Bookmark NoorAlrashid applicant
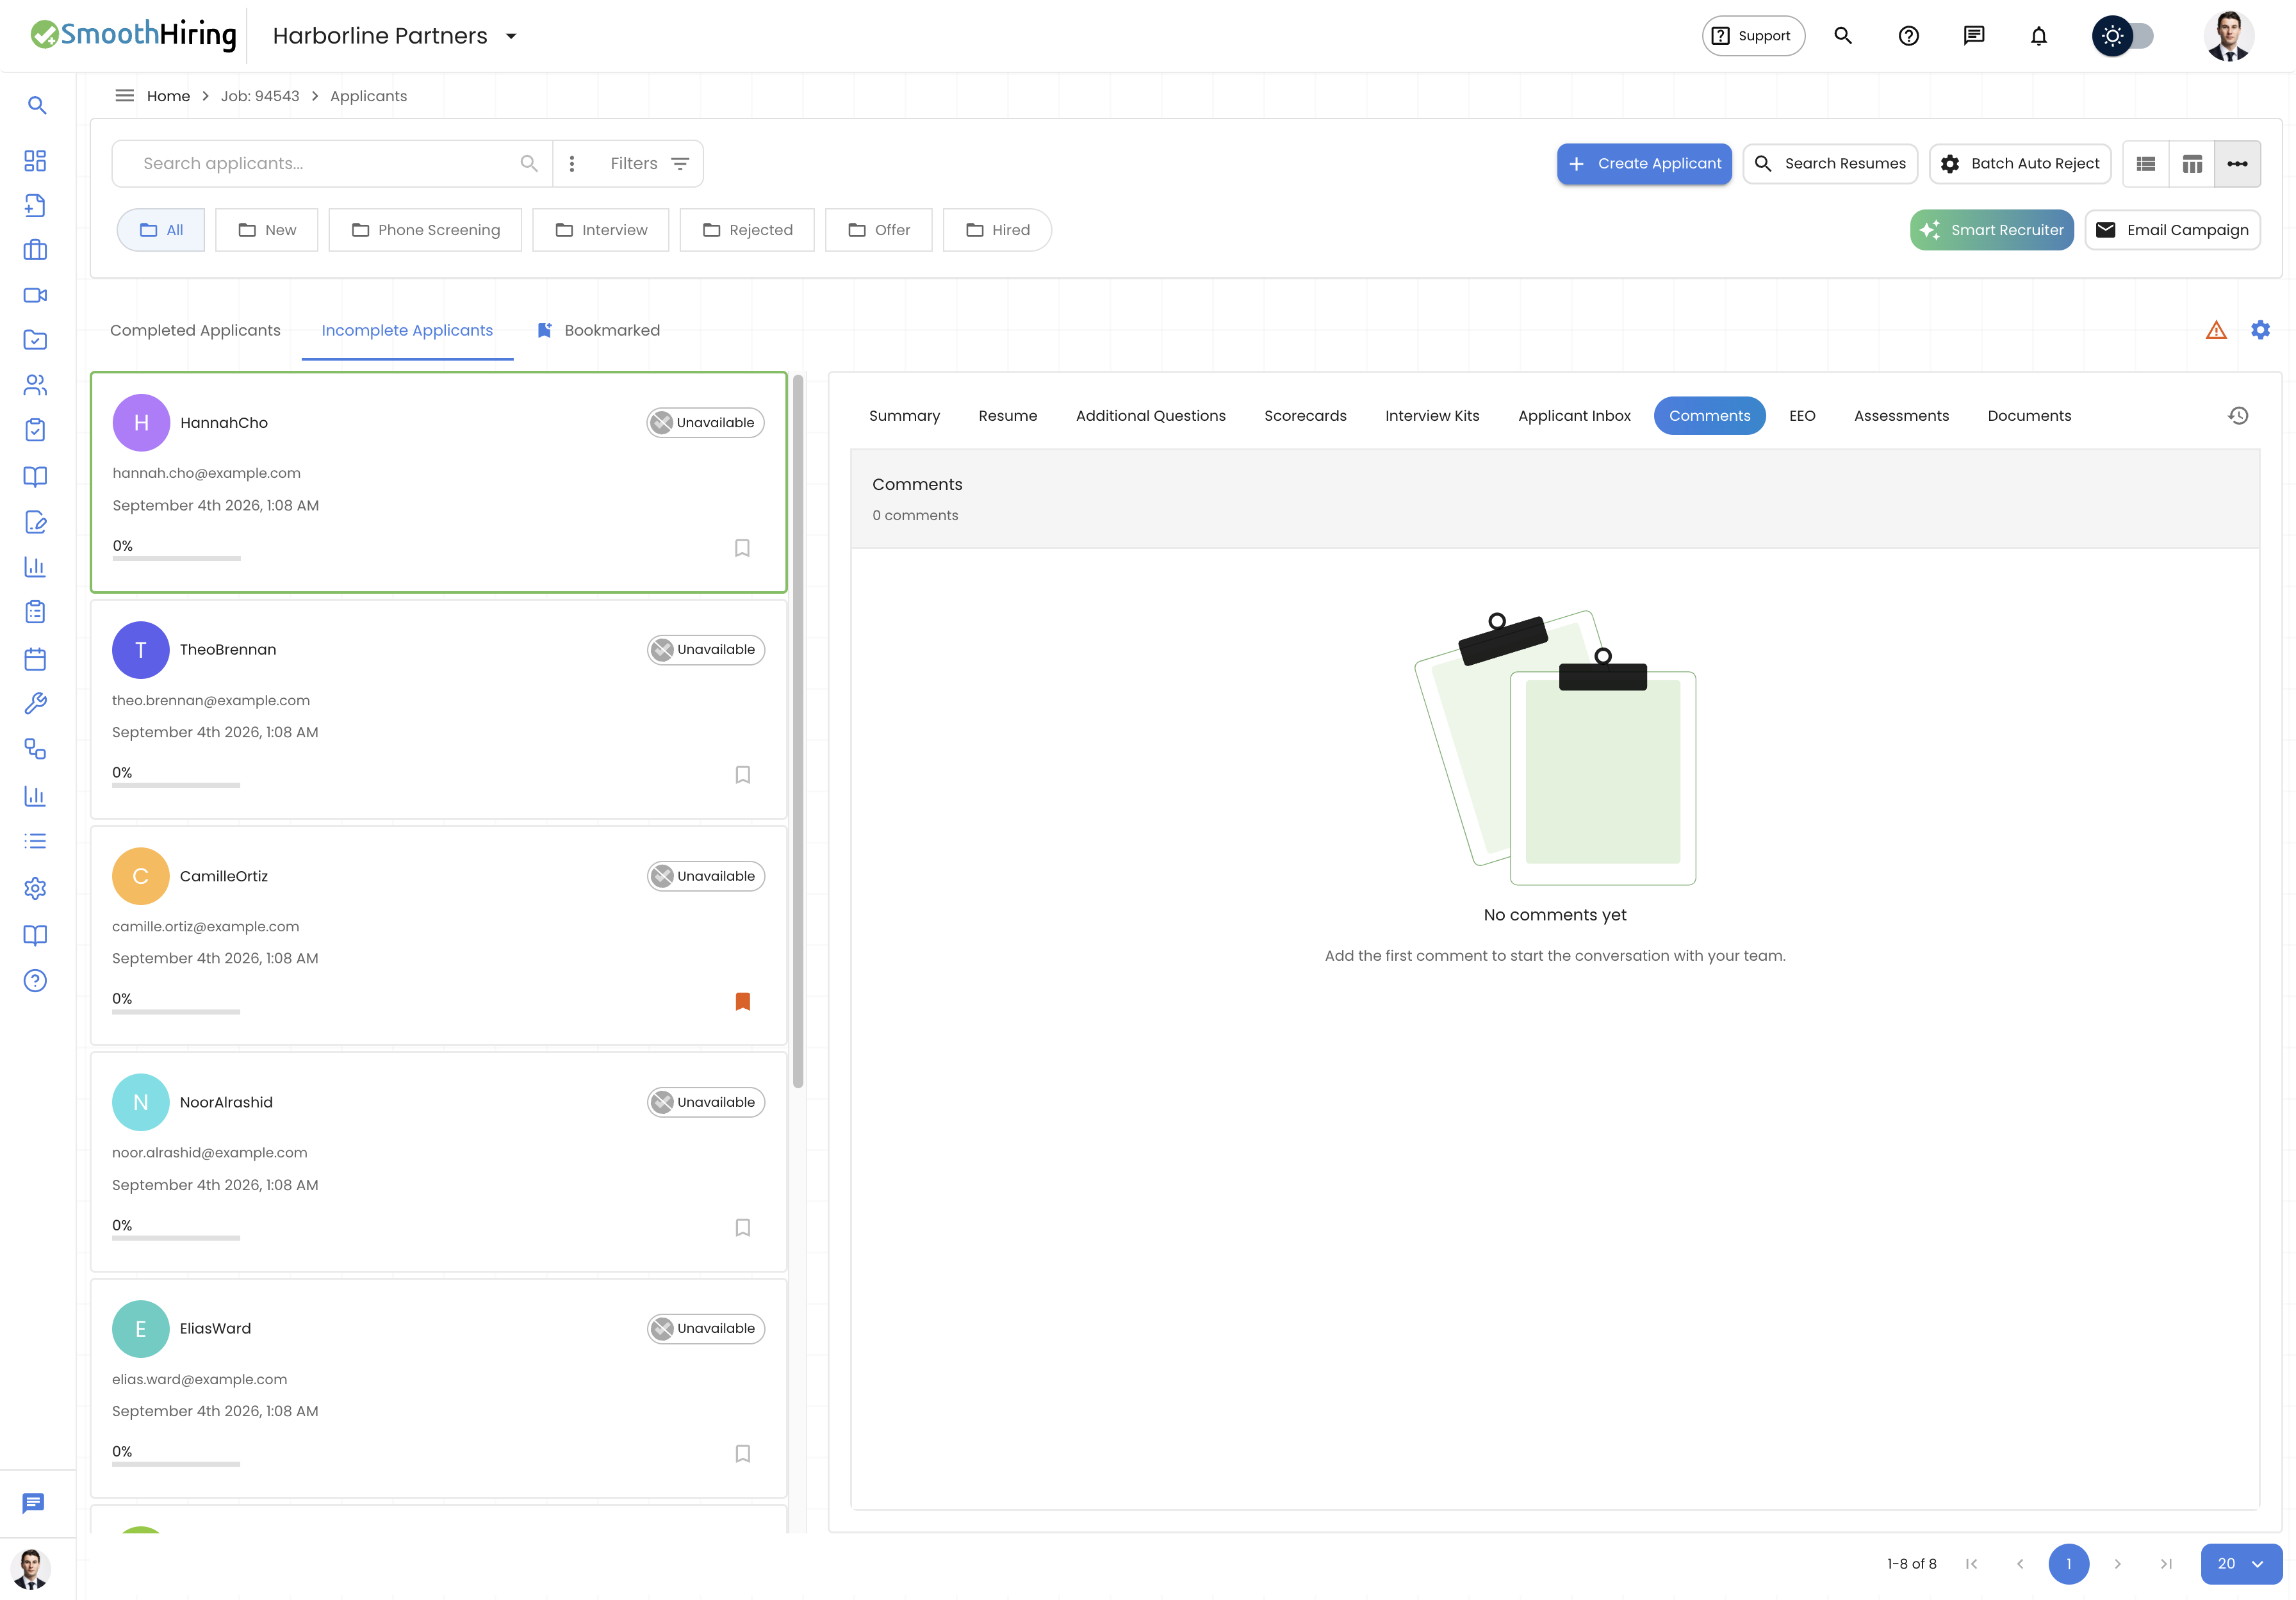Viewport: 2296px width, 1600px height. pyautogui.click(x=742, y=1227)
